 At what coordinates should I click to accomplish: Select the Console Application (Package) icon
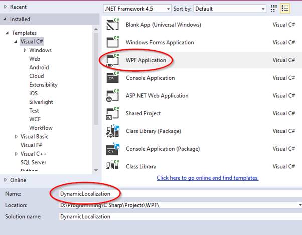coord(112,149)
